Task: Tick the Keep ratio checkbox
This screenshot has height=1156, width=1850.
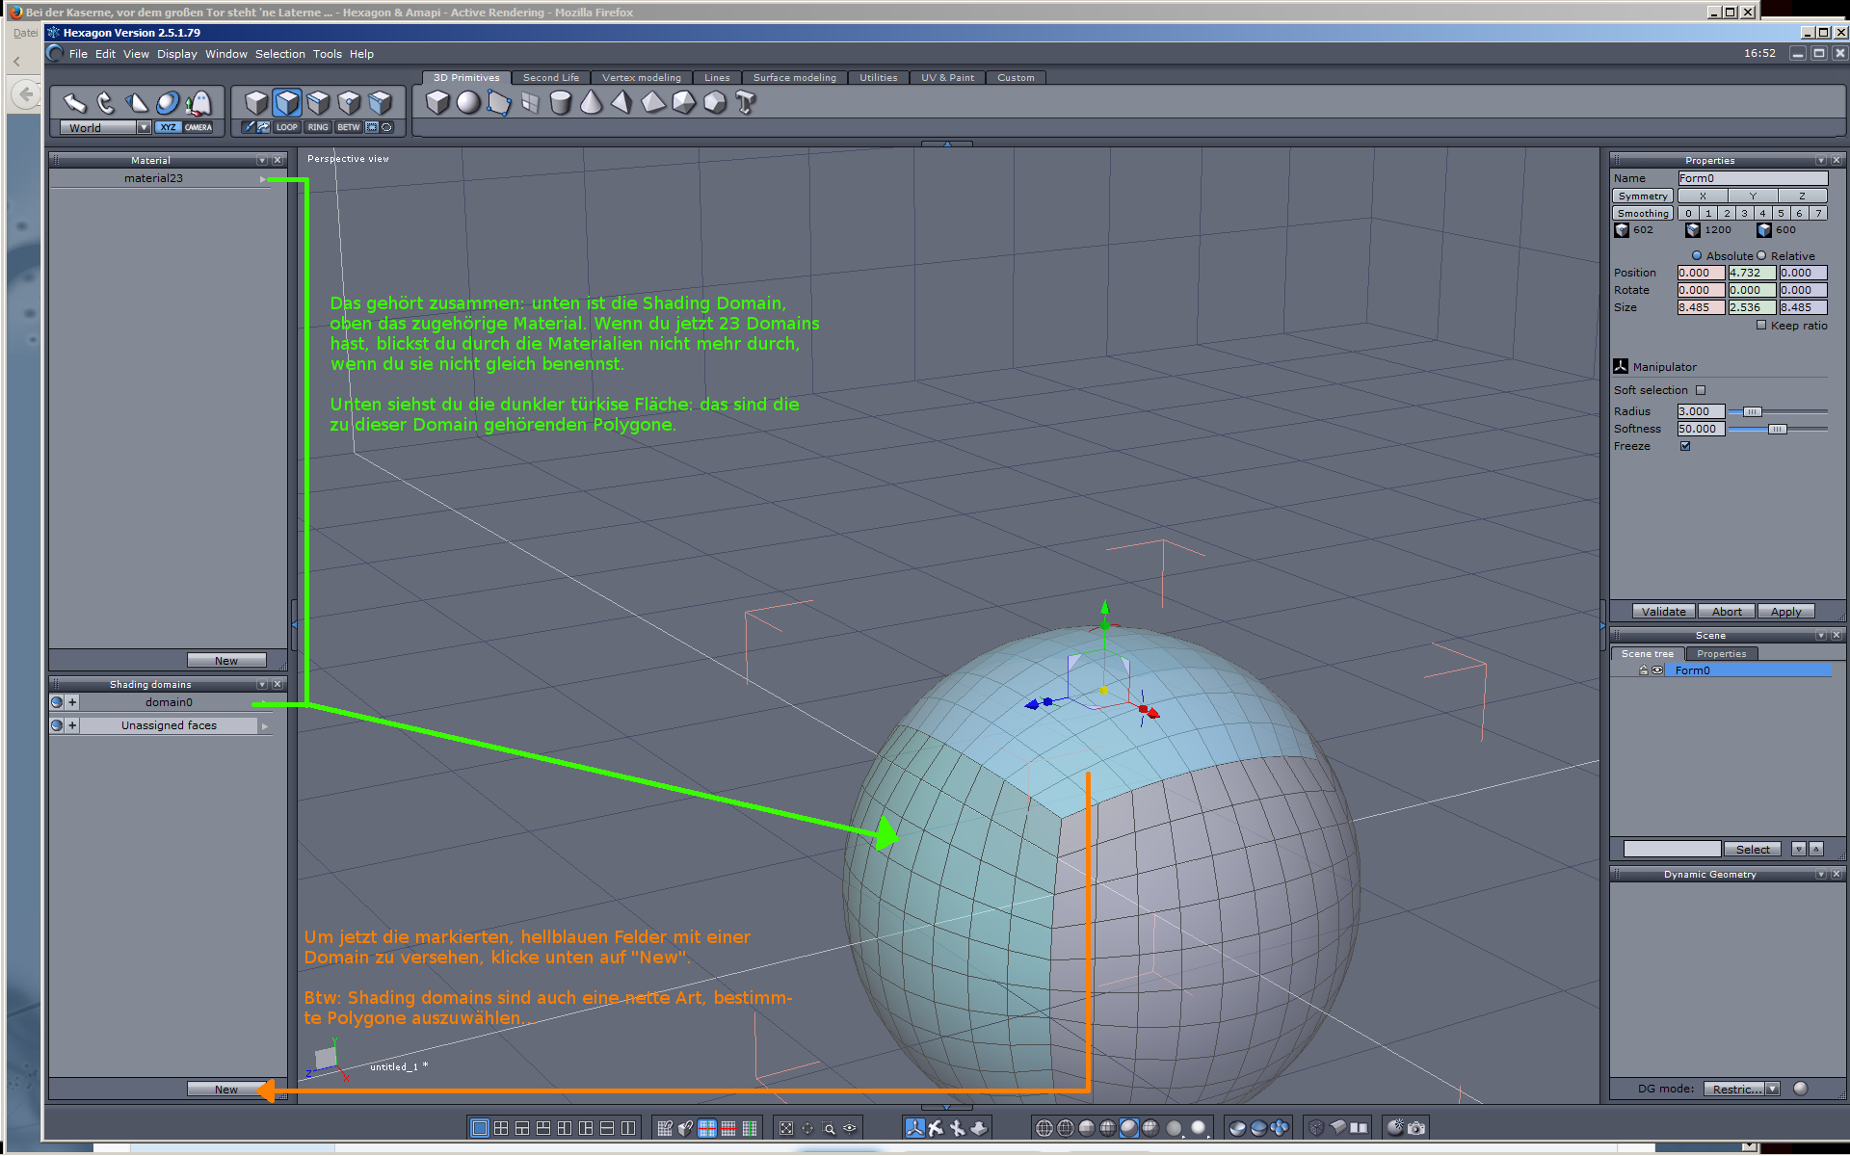Action: tap(1761, 326)
